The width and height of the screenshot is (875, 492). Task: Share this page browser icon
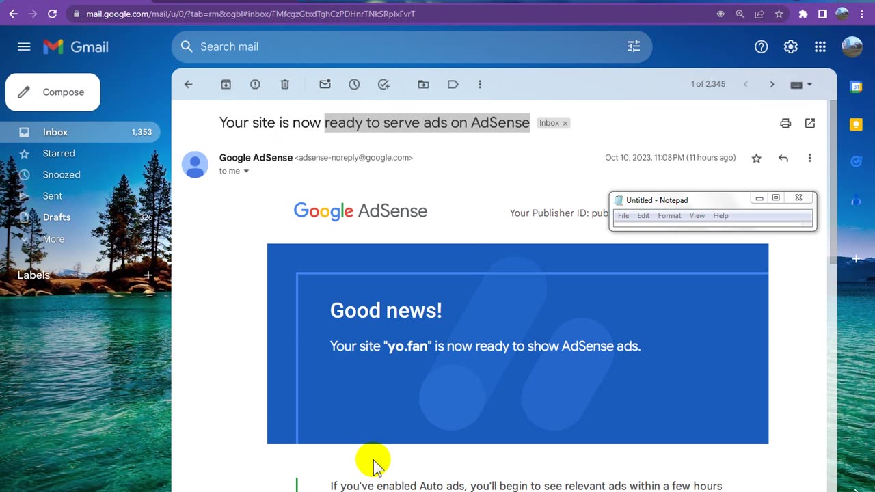(x=759, y=14)
